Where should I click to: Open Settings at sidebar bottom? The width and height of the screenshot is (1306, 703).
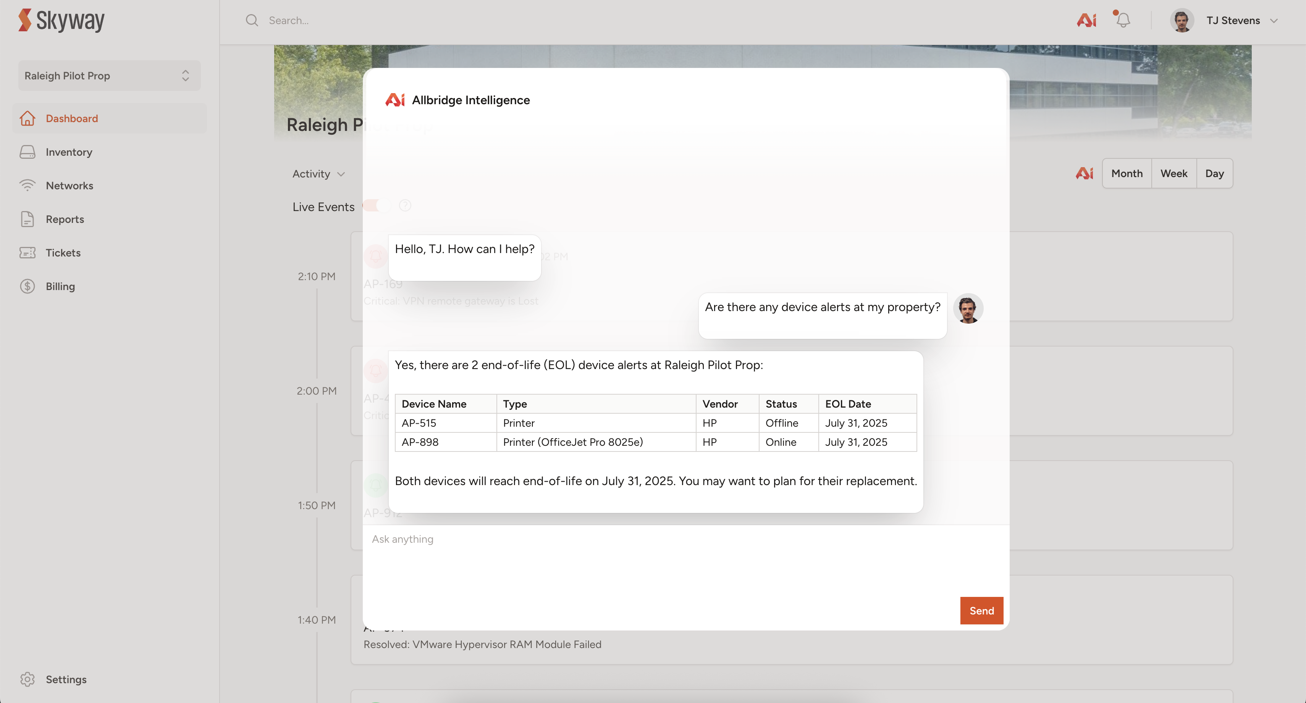pos(66,679)
